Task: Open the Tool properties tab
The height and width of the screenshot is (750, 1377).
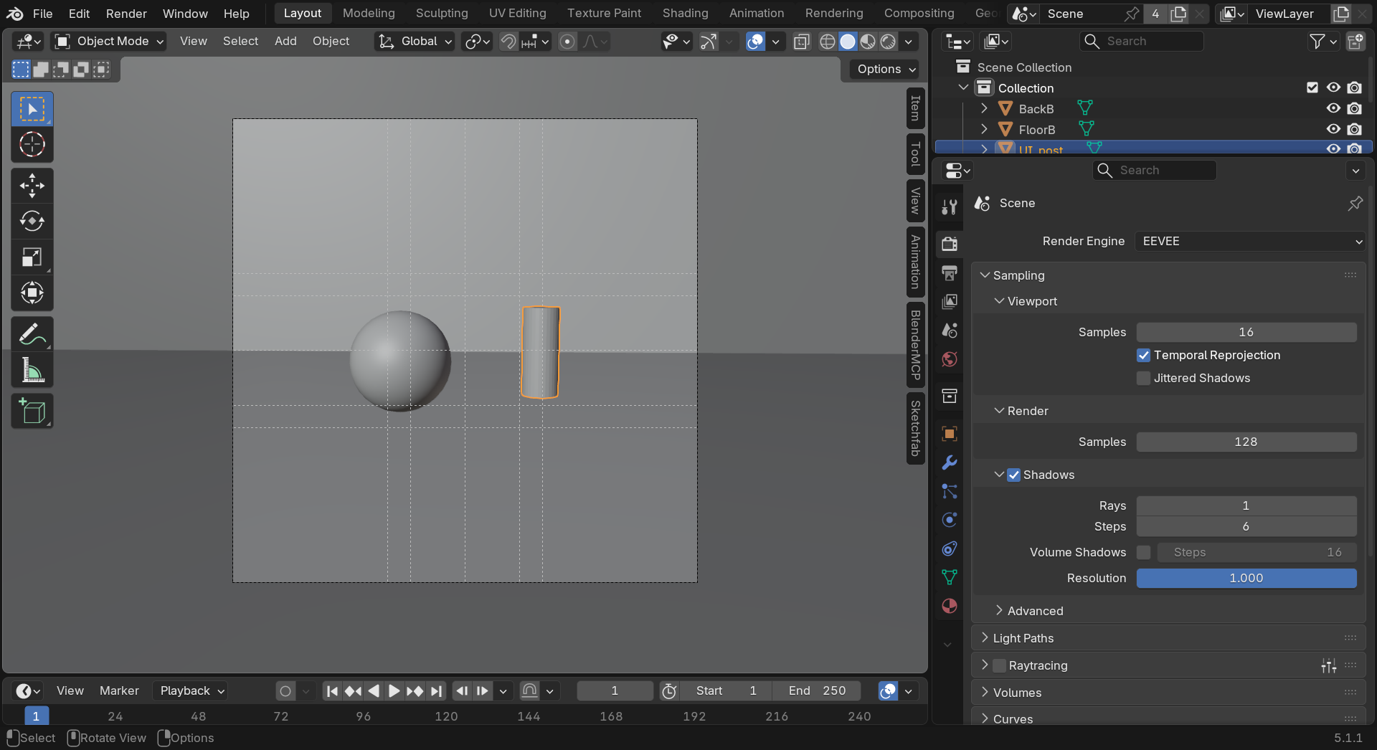Action: coord(950,207)
